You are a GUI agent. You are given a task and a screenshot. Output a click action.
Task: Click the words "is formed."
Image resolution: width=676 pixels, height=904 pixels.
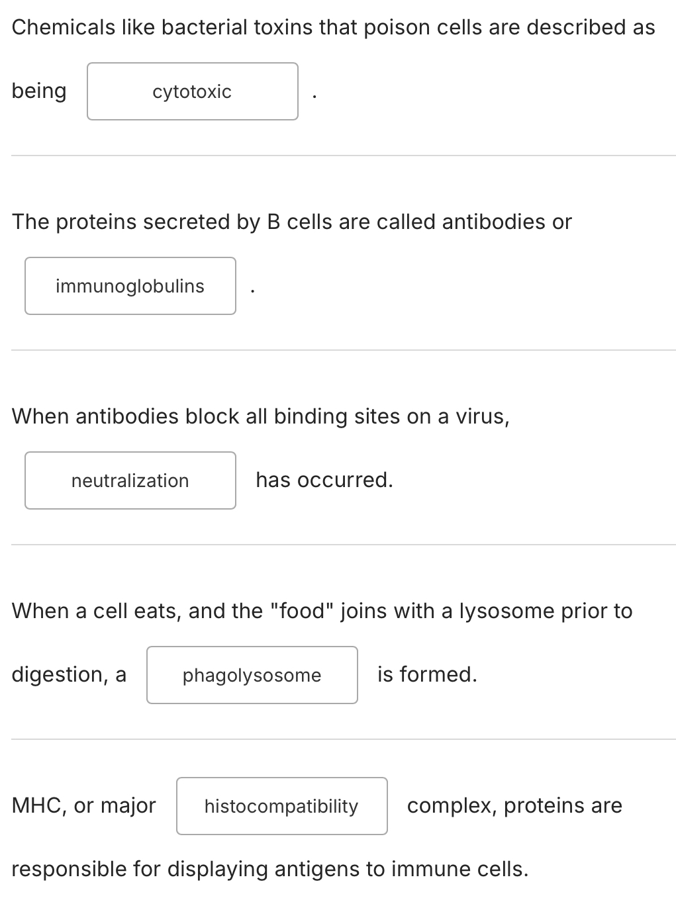[x=427, y=674]
